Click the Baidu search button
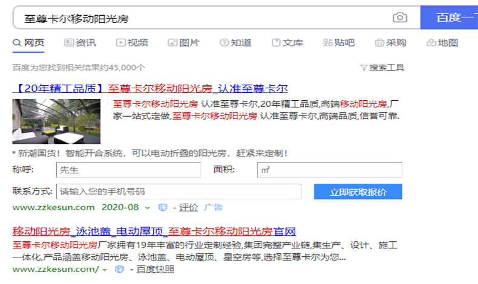478x284 pixels. 449,18
